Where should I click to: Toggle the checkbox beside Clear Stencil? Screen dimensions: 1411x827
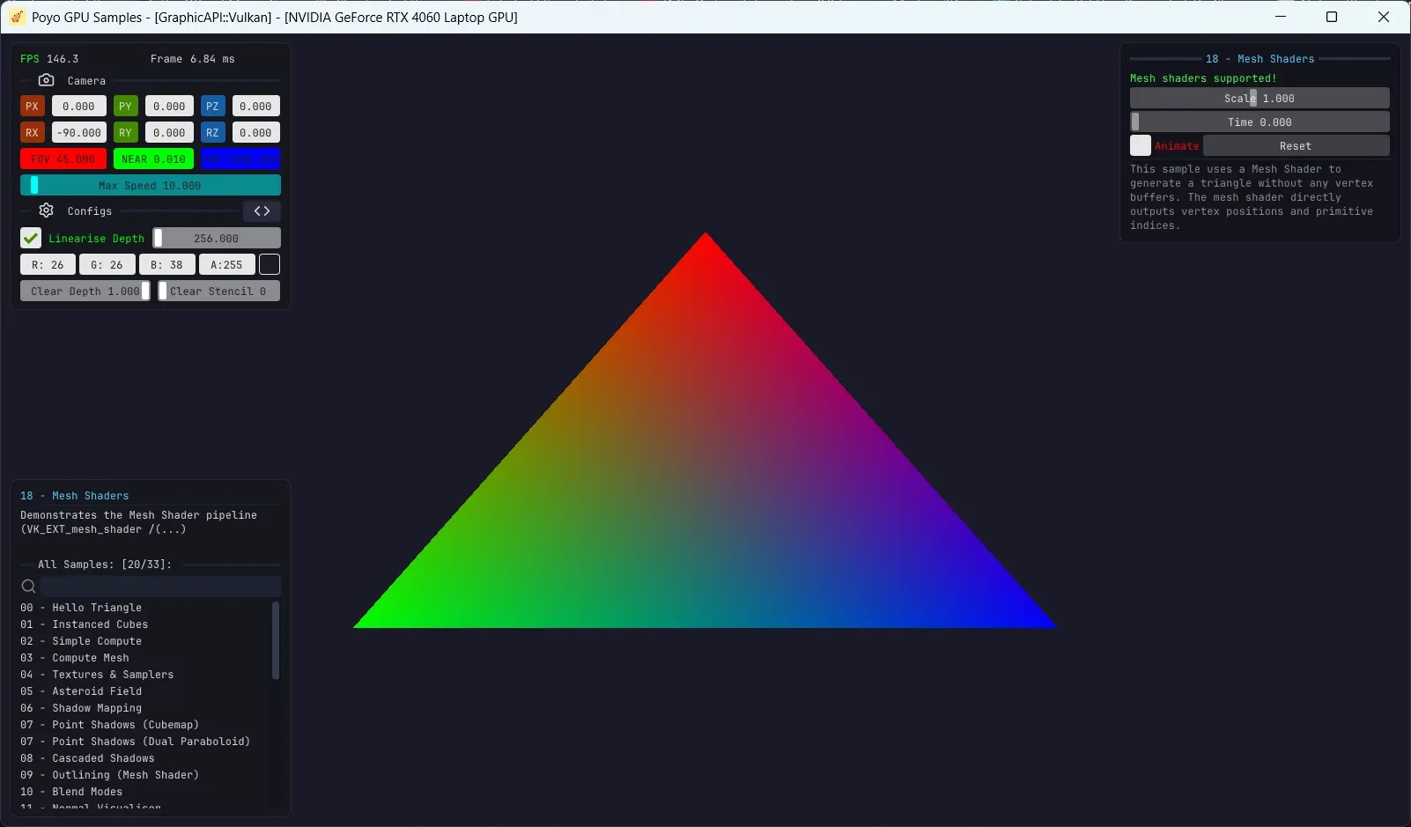[x=161, y=291]
